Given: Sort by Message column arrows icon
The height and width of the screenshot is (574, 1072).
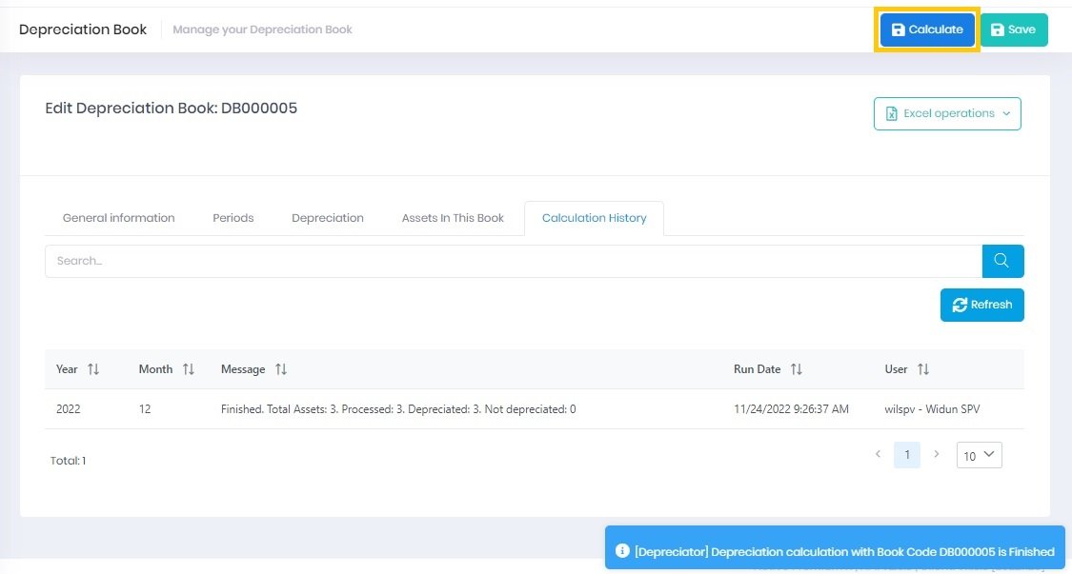Looking at the screenshot, I should (281, 369).
